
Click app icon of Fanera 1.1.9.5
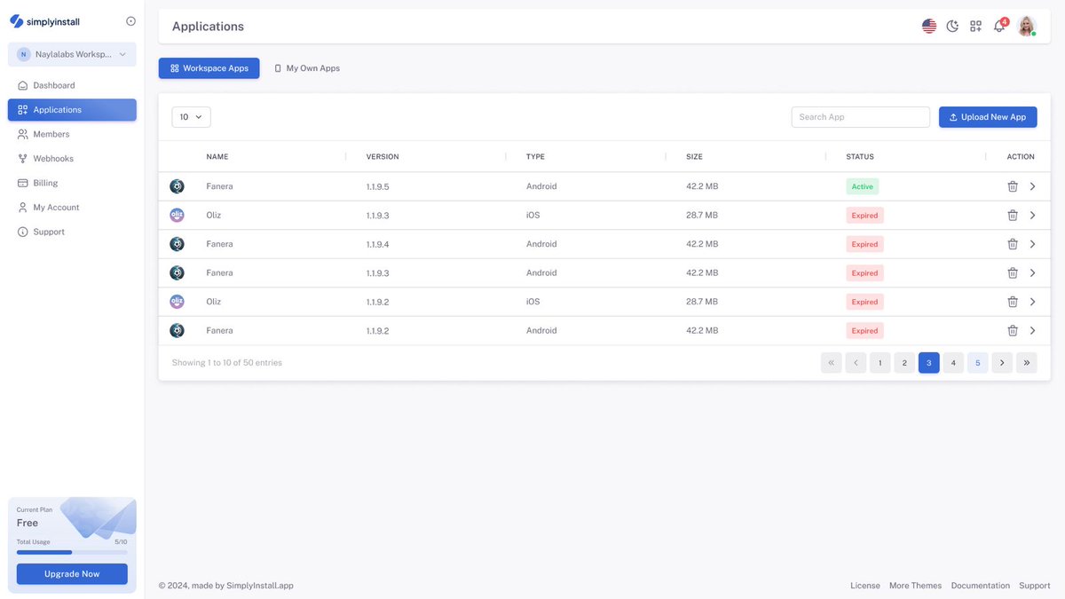177,186
